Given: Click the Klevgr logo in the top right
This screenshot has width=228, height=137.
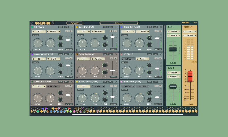Looking at the screenshot, I should pos(186,22).
